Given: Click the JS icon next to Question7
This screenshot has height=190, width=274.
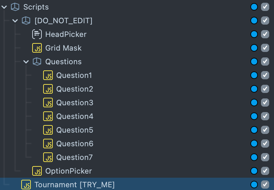Looking at the screenshot, I should click(48, 157).
